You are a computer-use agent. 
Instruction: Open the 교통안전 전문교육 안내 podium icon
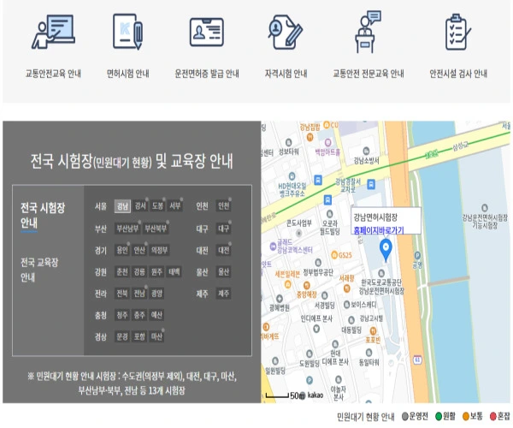click(x=368, y=32)
